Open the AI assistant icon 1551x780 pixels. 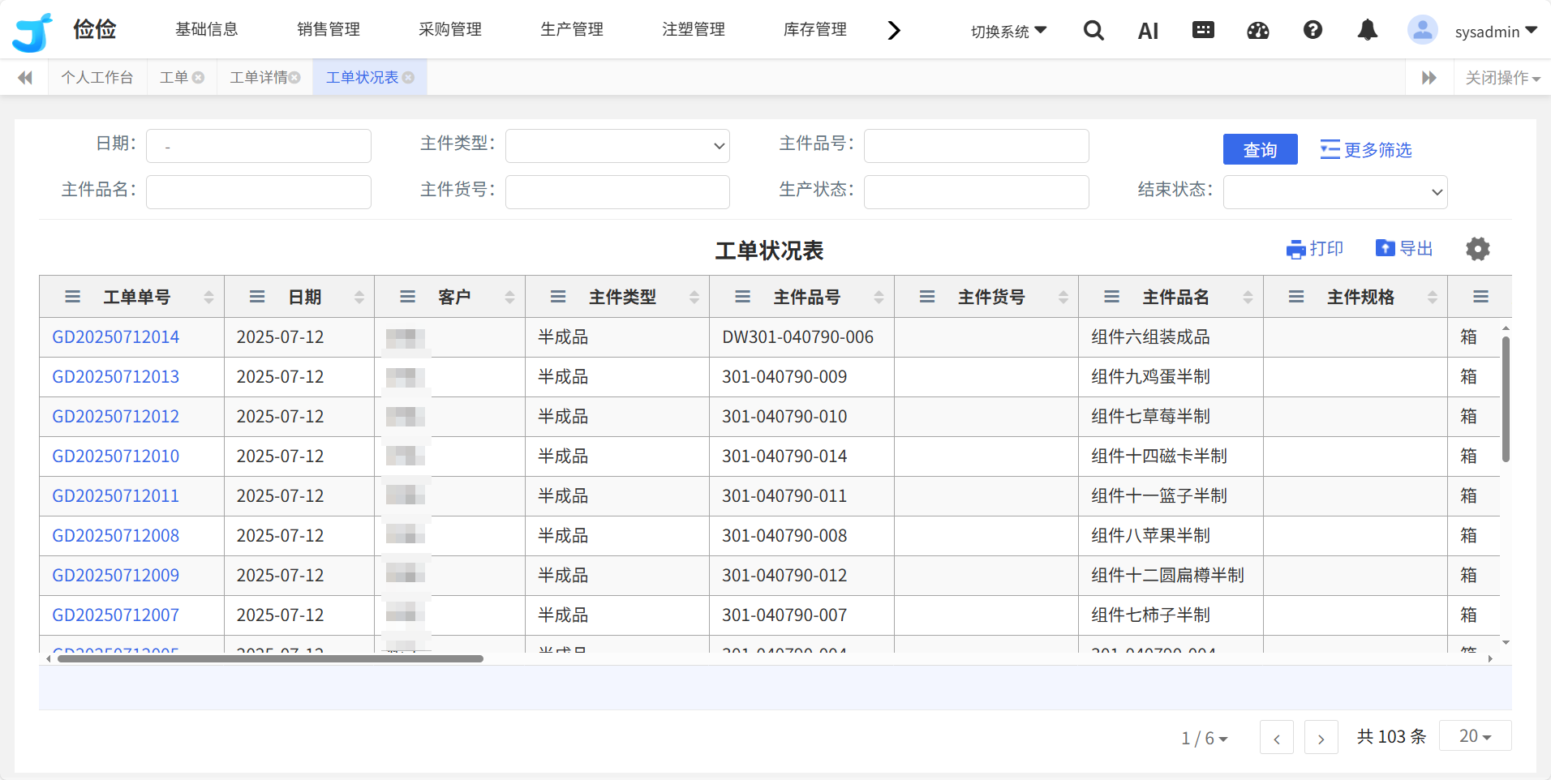pyautogui.click(x=1148, y=31)
